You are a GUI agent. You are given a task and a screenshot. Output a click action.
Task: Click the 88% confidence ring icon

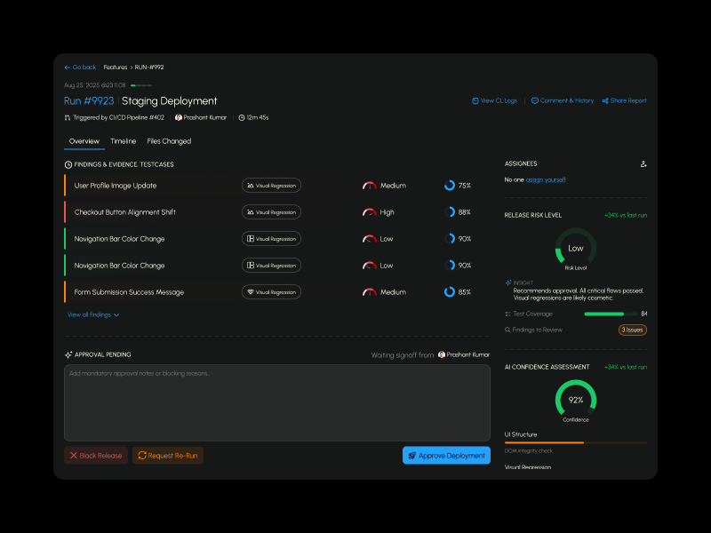450,212
